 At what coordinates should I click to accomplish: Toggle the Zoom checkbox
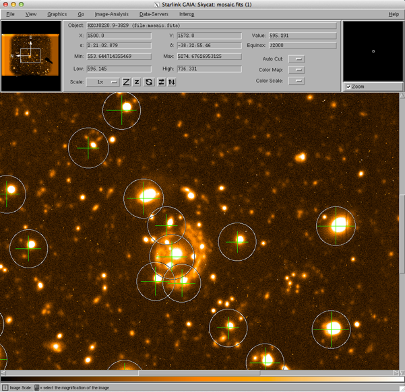[348, 87]
